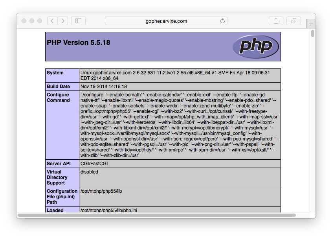
Task: Focus the gopher.arvixe.com address field
Action: point(166,21)
